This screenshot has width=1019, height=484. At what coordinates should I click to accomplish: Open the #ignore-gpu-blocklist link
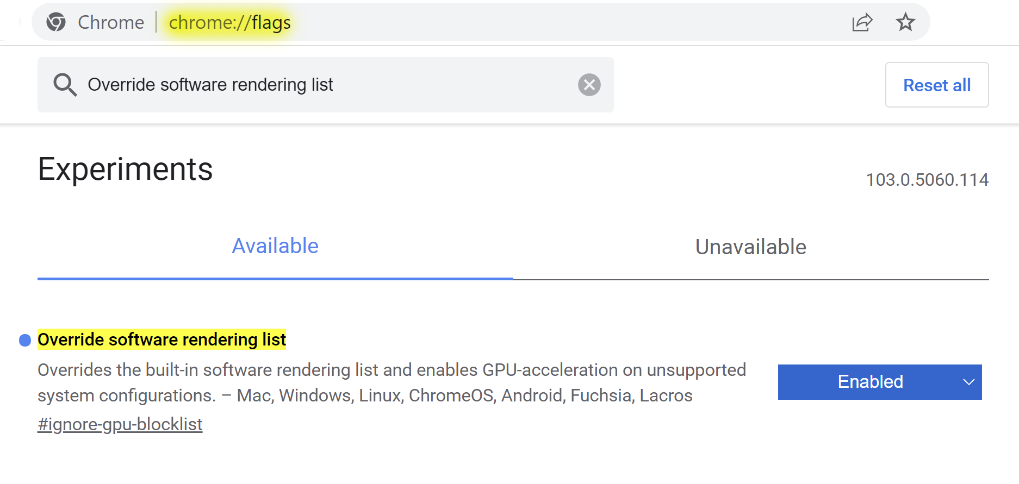pos(120,424)
